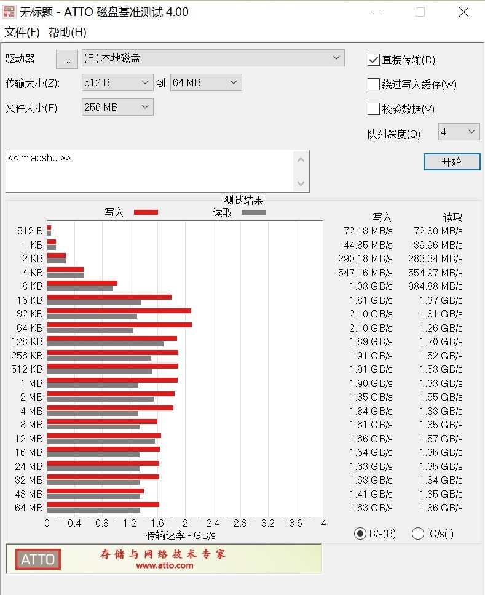Click the www.atto.com link in banner
The height and width of the screenshot is (595, 485).
pyautogui.click(x=165, y=565)
